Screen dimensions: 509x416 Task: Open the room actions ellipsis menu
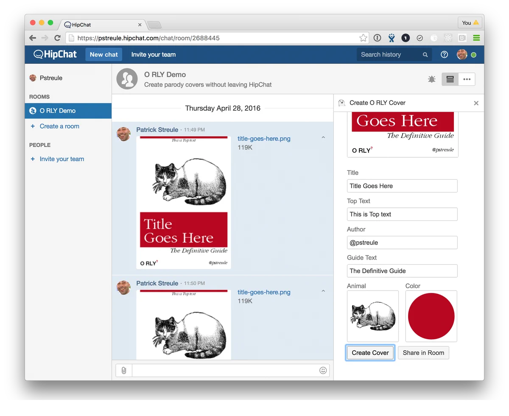(x=467, y=79)
